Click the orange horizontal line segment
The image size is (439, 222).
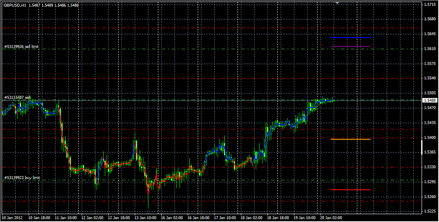[351, 139]
